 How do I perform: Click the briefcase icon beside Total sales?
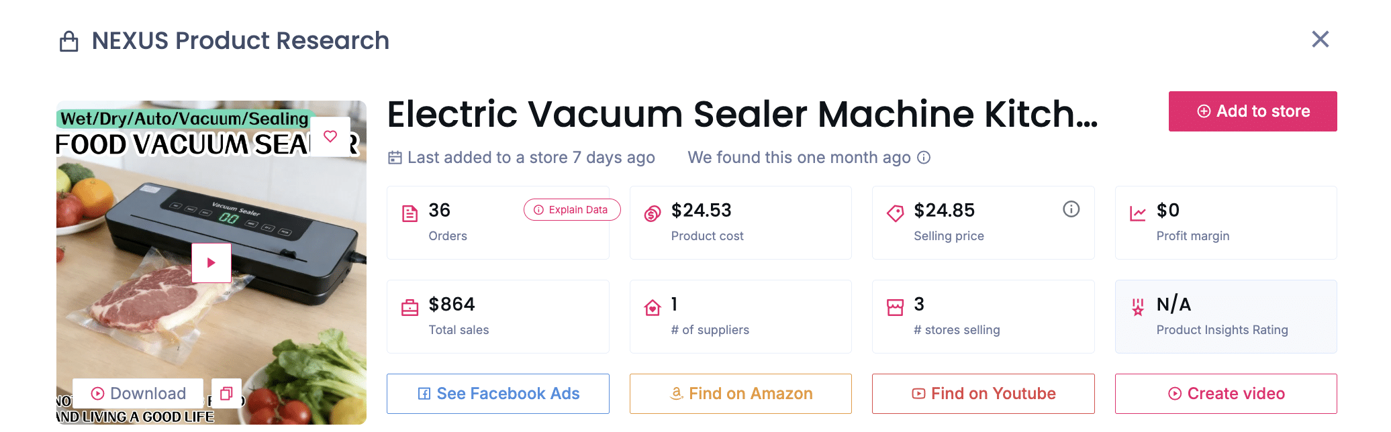410,307
